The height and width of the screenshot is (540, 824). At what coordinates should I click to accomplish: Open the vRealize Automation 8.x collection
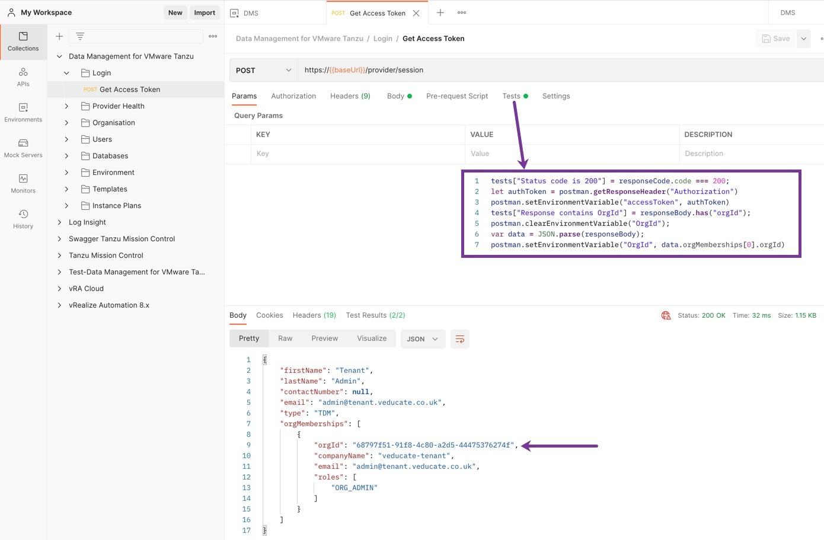pyautogui.click(x=109, y=305)
